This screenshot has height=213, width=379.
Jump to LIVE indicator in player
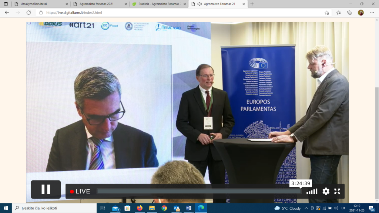(x=80, y=191)
